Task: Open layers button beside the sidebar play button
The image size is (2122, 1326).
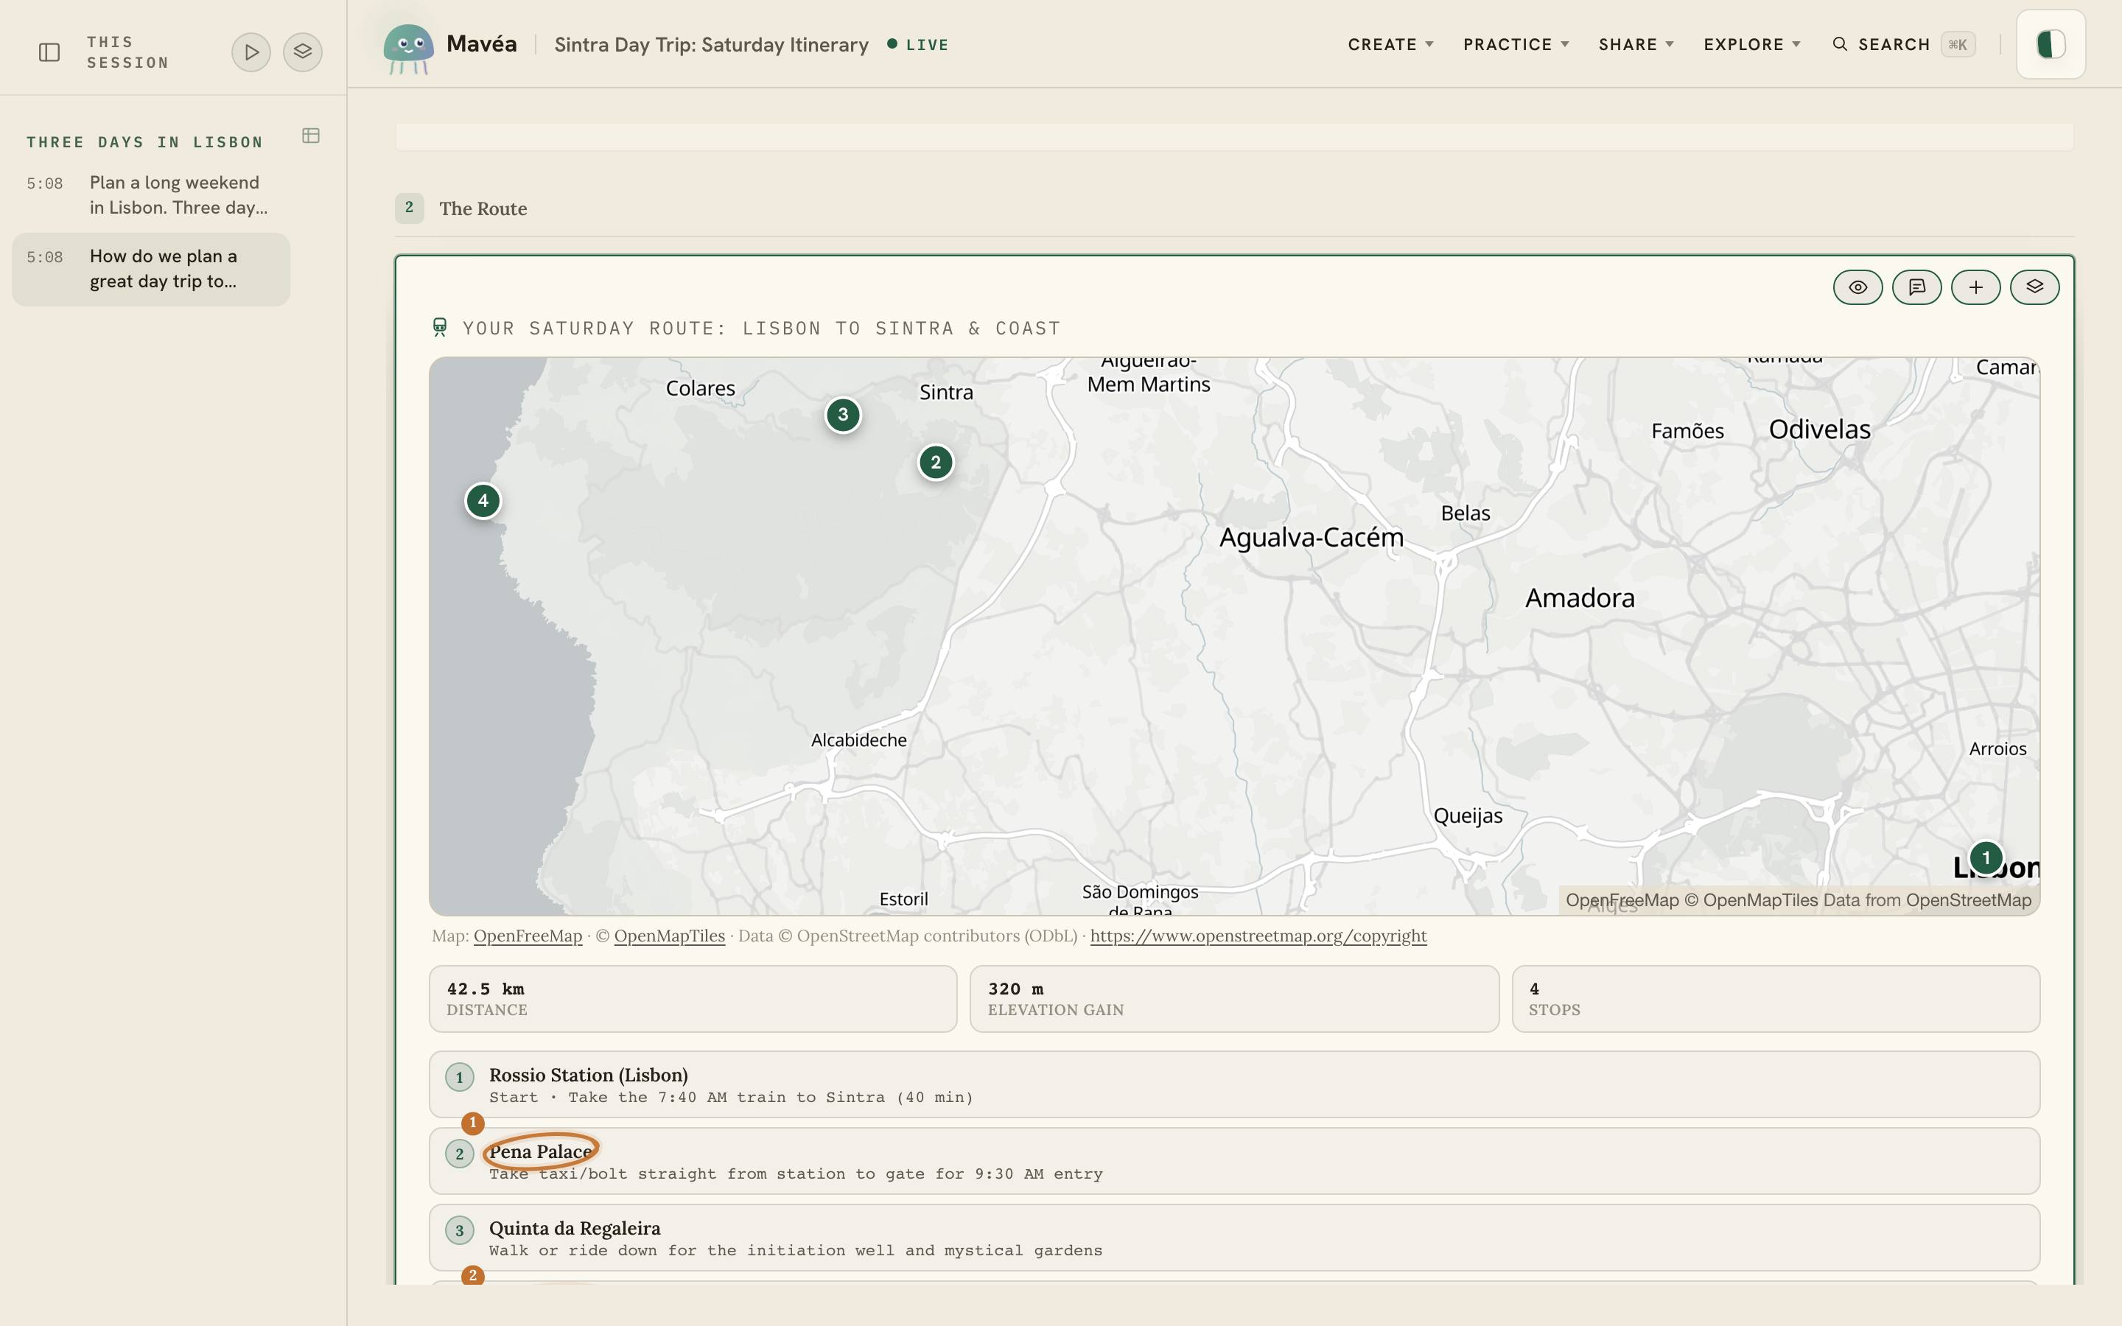Action: pyautogui.click(x=303, y=52)
